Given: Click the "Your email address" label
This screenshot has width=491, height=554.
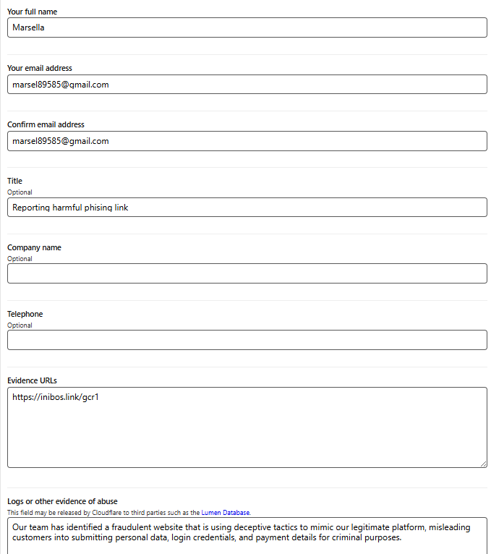Looking at the screenshot, I should click(40, 68).
